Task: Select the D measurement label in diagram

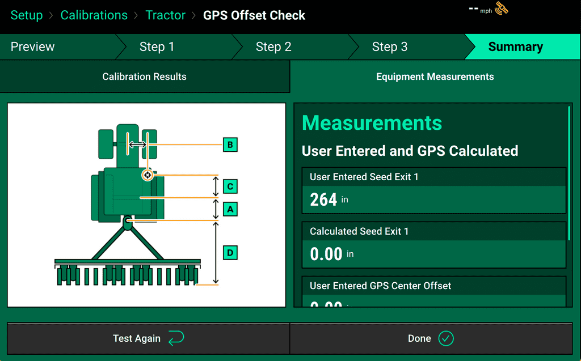Action: [x=230, y=252]
